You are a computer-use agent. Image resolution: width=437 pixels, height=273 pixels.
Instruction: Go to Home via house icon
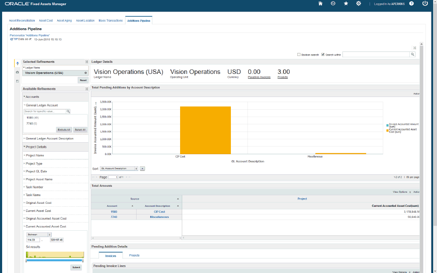point(320,3)
